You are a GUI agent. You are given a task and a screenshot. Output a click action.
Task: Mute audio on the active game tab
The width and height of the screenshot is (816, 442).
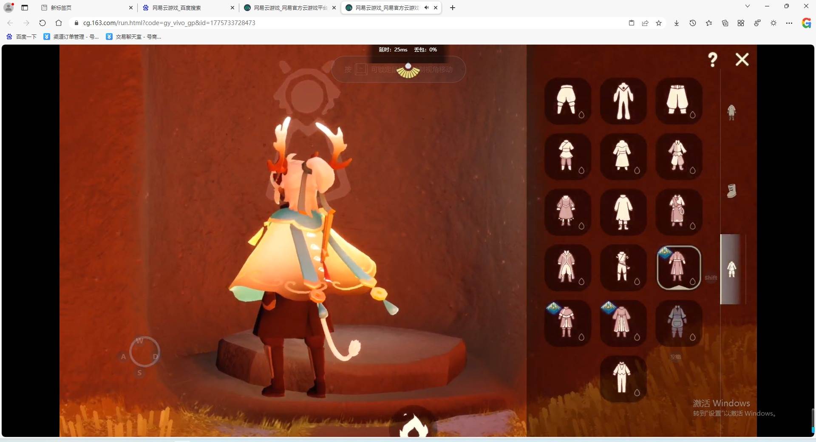[x=426, y=8]
